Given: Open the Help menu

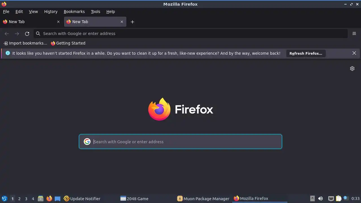Looking at the screenshot, I should point(111,12).
